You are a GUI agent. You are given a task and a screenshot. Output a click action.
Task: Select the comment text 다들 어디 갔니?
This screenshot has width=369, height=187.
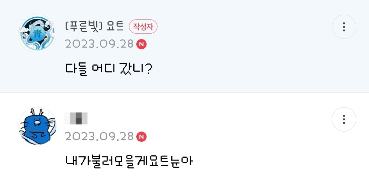tap(109, 69)
